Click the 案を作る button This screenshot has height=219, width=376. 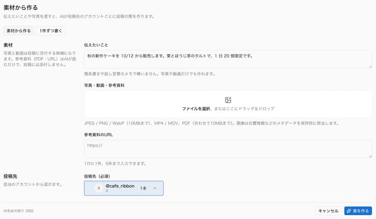coord(358,211)
